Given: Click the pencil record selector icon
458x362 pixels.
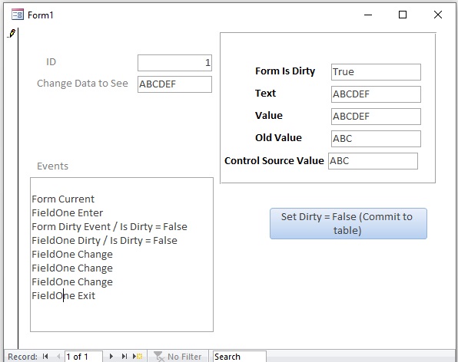Looking at the screenshot, I should tap(11, 34).
